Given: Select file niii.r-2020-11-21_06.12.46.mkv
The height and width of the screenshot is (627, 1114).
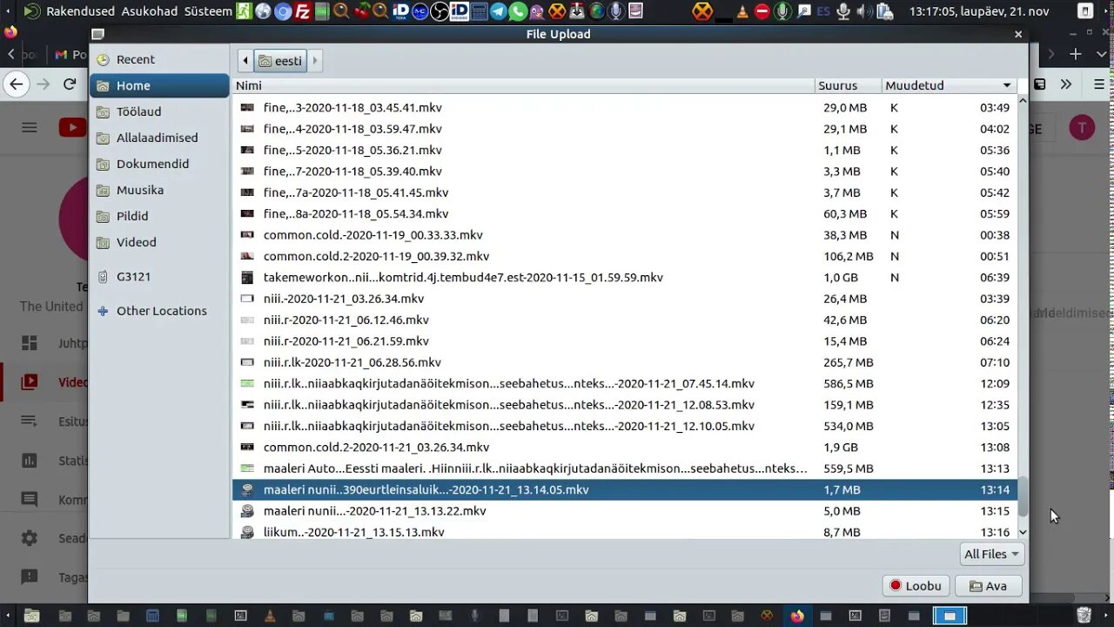Looking at the screenshot, I should [624, 320].
